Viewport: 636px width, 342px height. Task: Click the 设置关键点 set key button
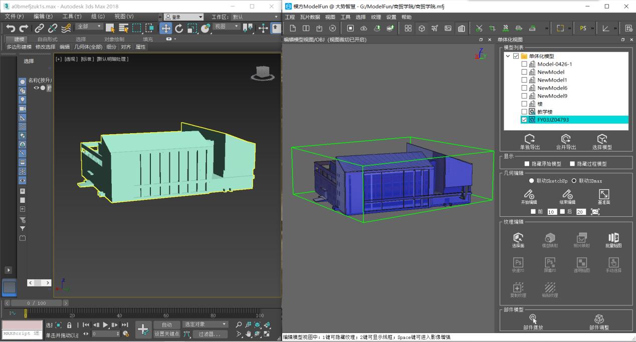coord(166,334)
